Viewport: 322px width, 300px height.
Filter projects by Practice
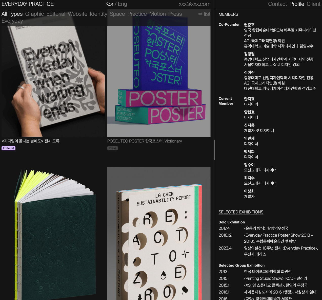[137, 14]
